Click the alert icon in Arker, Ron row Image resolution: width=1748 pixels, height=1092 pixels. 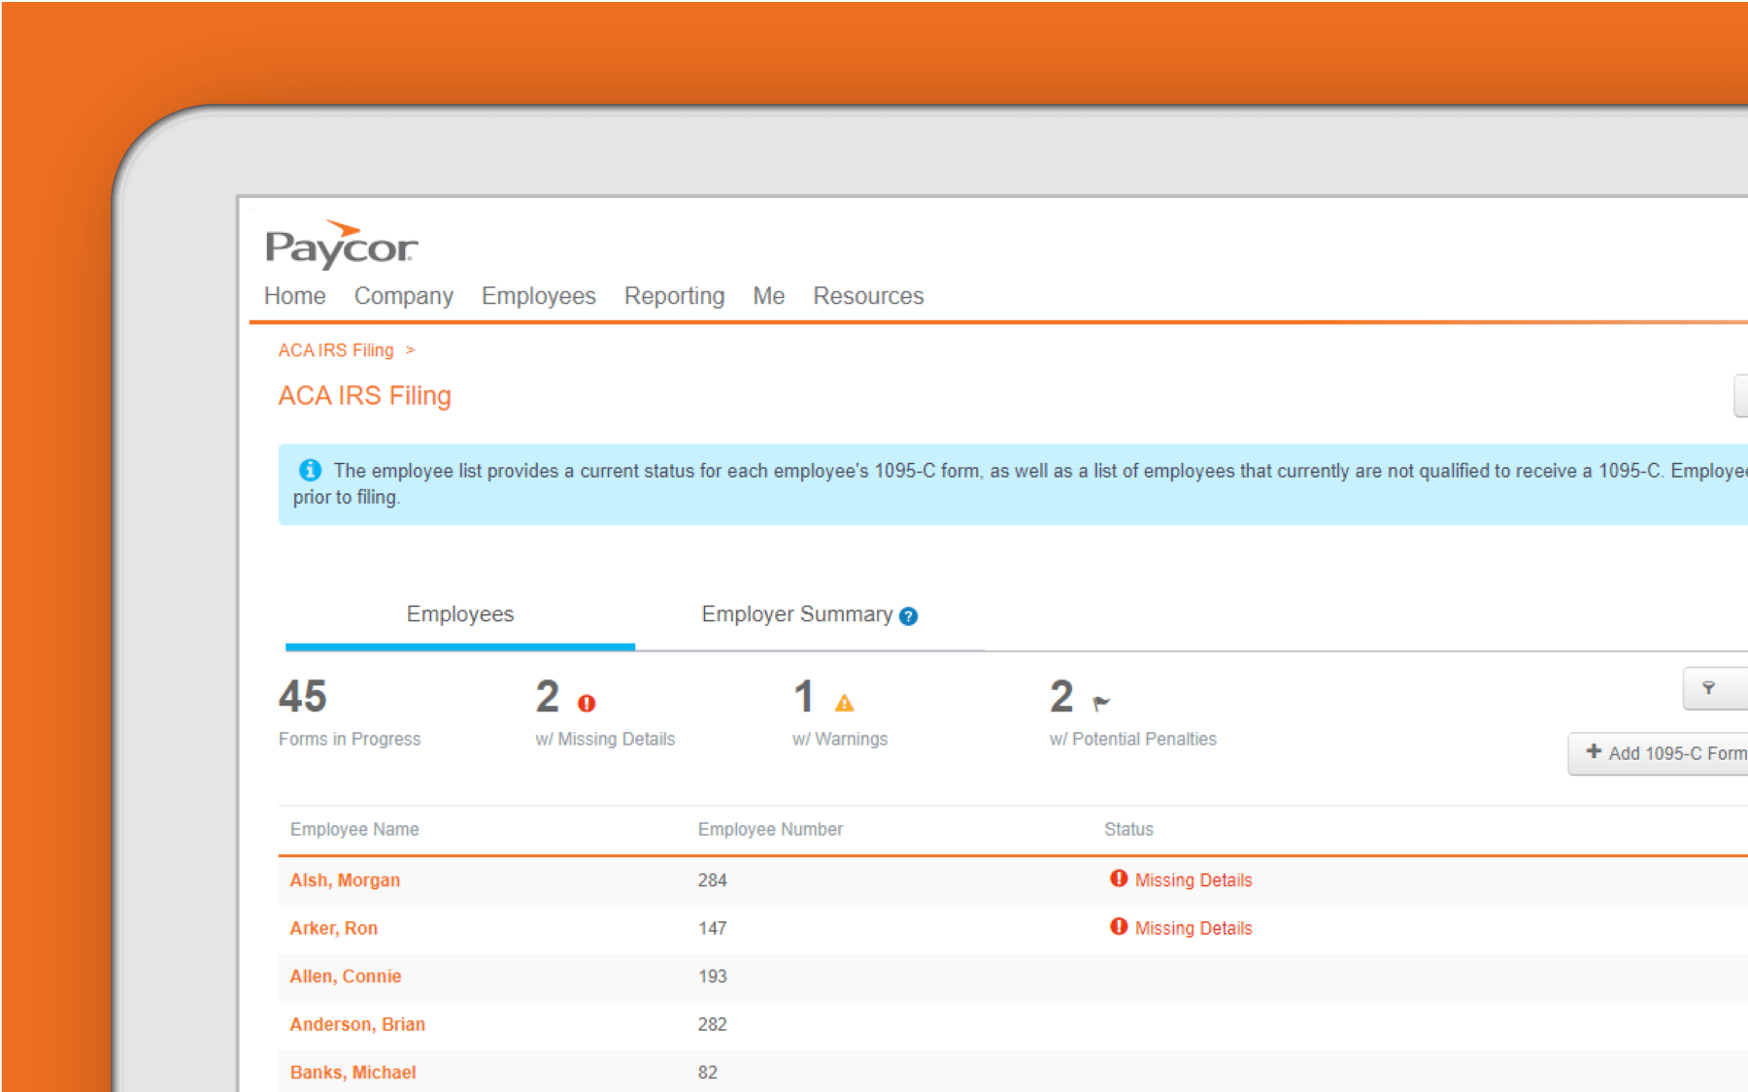point(1119,926)
